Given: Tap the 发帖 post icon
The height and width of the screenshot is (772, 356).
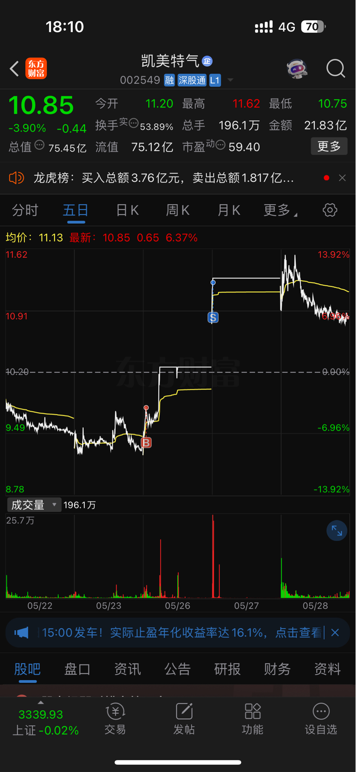Looking at the screenshot, I should (x=184, y=719).
